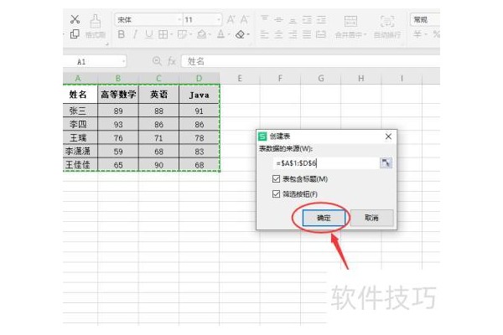The width and height of the screenshot is (503, 335).
Task: Click the zoom magnifier beside fx
Action: (x=157, y=61)
